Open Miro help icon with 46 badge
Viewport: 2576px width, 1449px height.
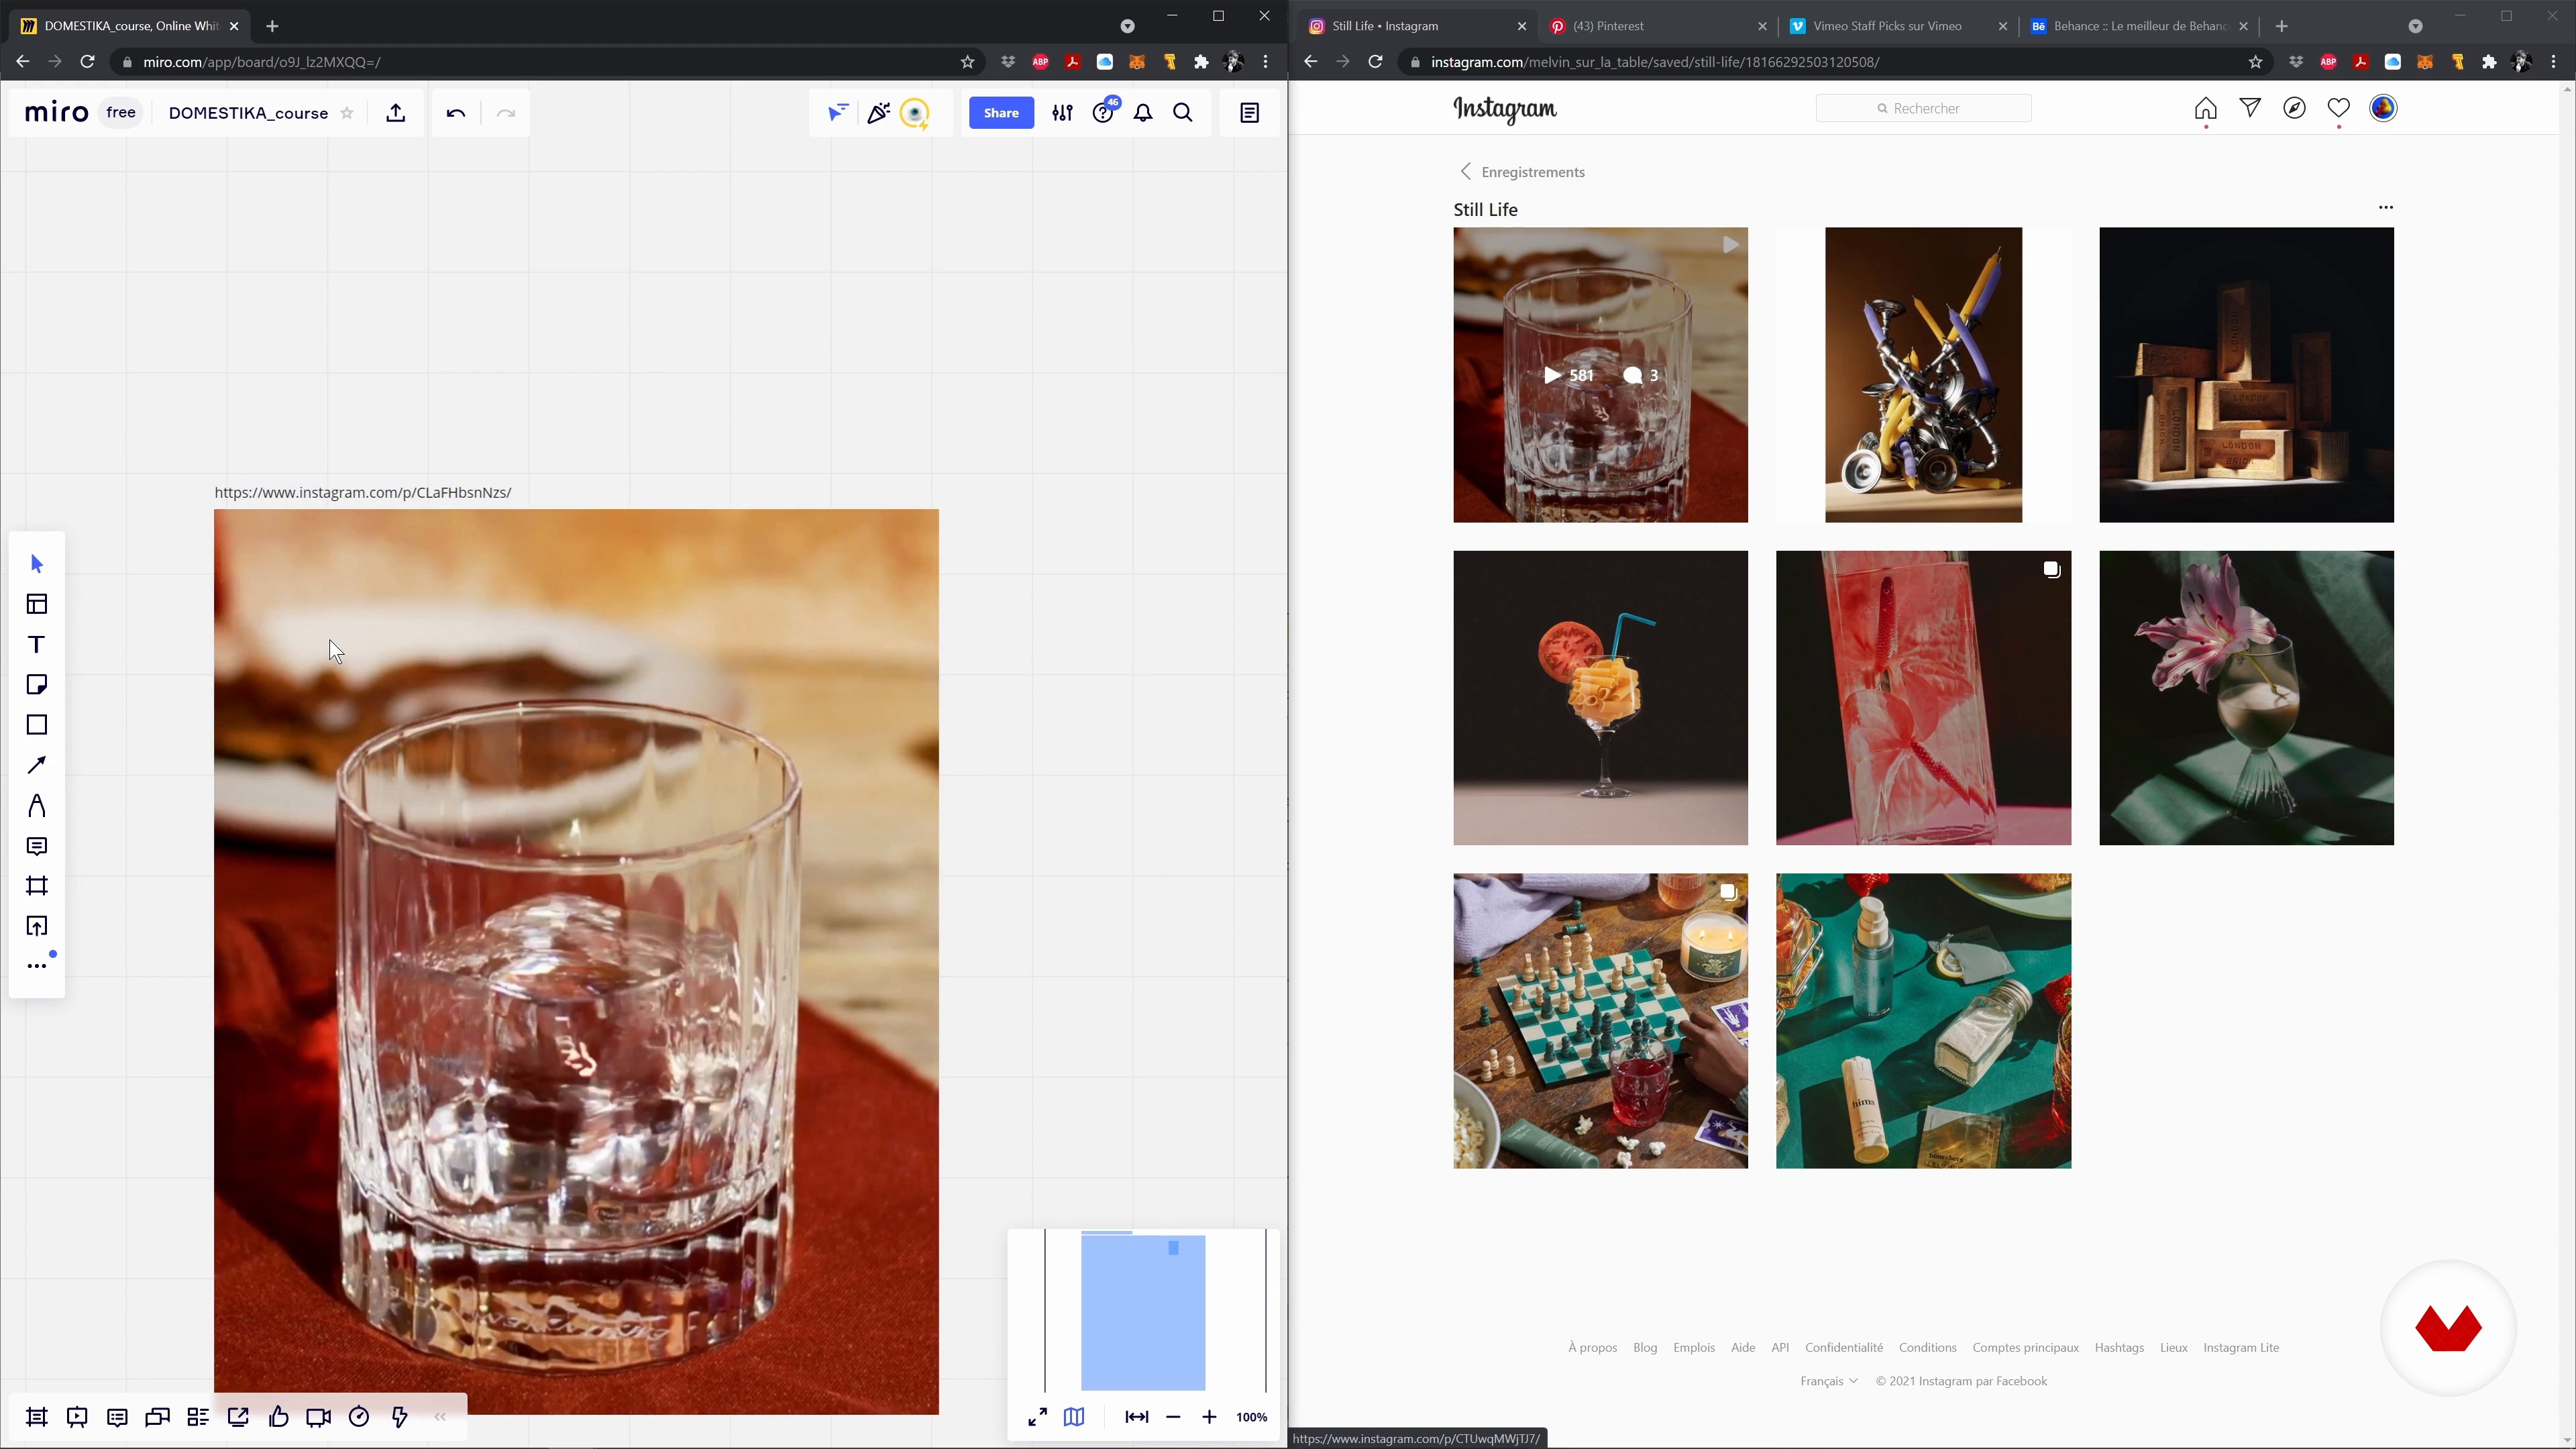click(x=1104, y=112)
